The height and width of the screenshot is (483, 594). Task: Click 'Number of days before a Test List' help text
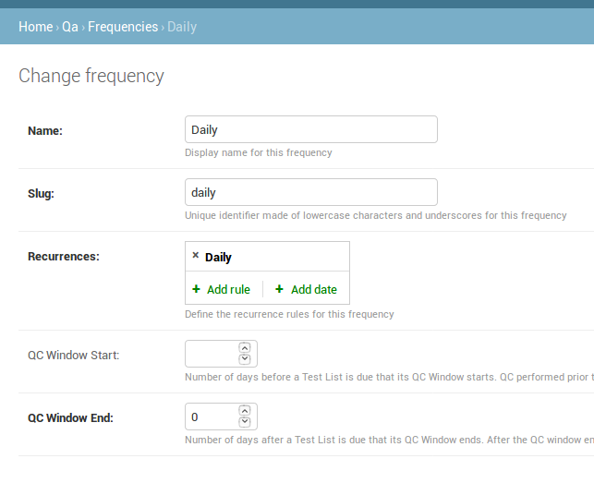(x=389, y=378)
